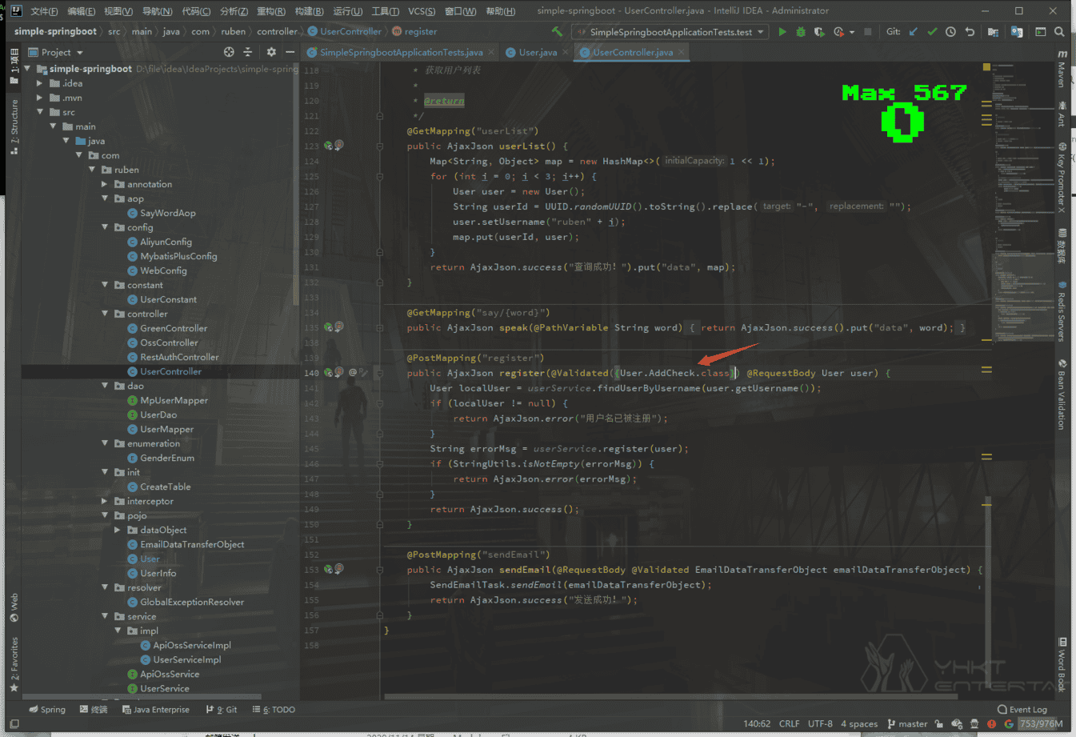Commit changes using the Git checkmark icon
The image size is (1076, 737).
(932, 32)
